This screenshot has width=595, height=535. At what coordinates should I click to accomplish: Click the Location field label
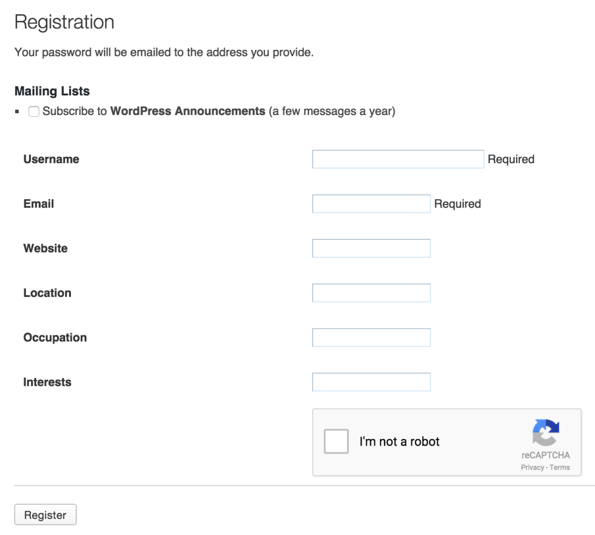[47, 293]
